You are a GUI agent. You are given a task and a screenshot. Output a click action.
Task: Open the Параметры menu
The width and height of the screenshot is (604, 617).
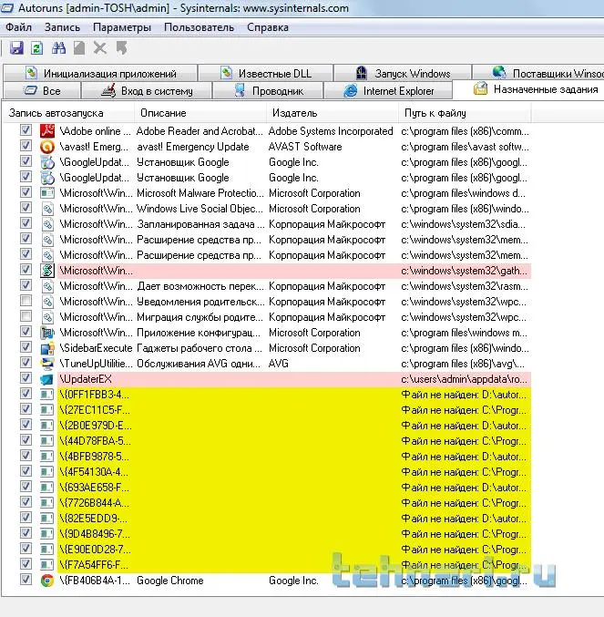[x=122, y=27]
